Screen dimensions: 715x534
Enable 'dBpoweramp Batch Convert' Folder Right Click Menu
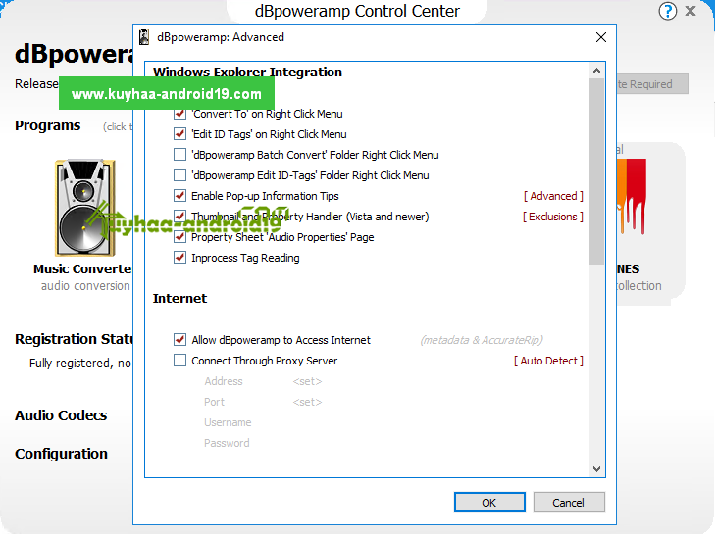click(179, 155)
